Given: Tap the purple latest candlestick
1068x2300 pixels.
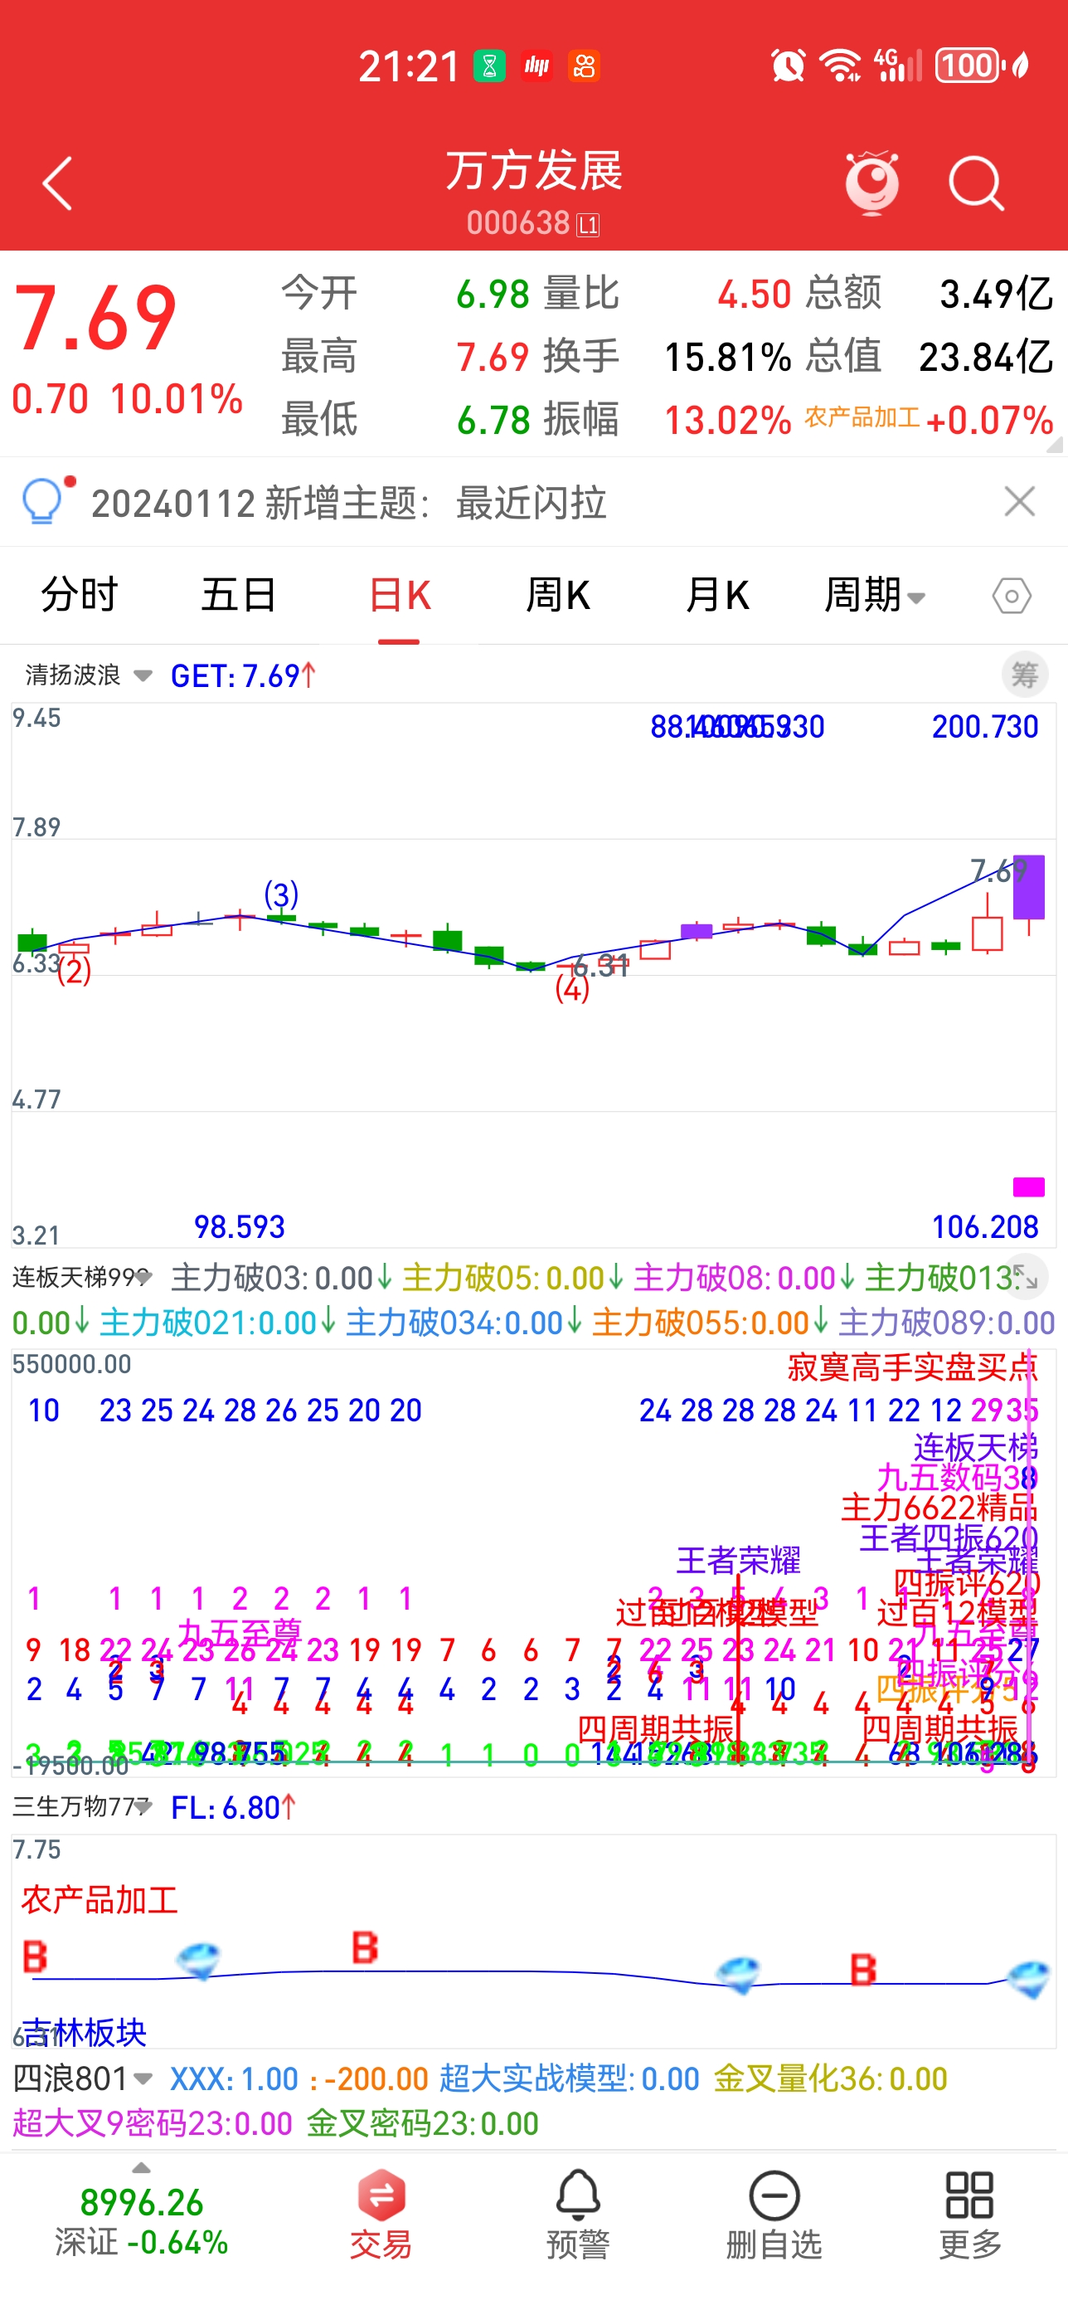Looking at the screenshot, I should [1029, 888].
